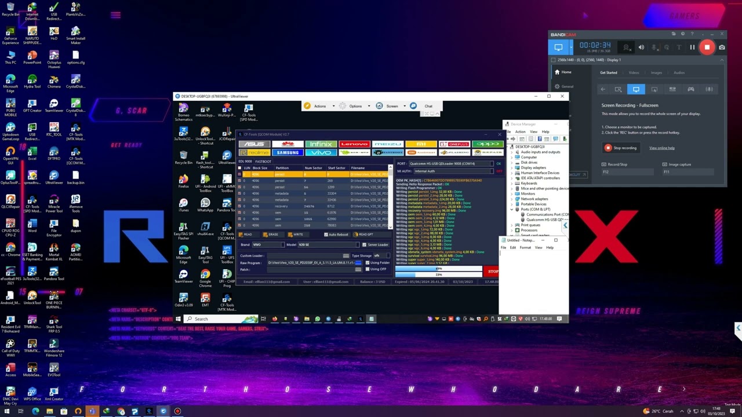This screenshot has width=742, height=417.
Task: Open Bandicam Images tab
Action: point(656,72)
